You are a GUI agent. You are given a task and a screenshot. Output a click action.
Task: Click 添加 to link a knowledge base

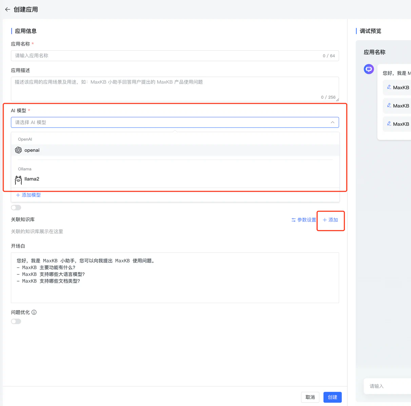[330, 220]
